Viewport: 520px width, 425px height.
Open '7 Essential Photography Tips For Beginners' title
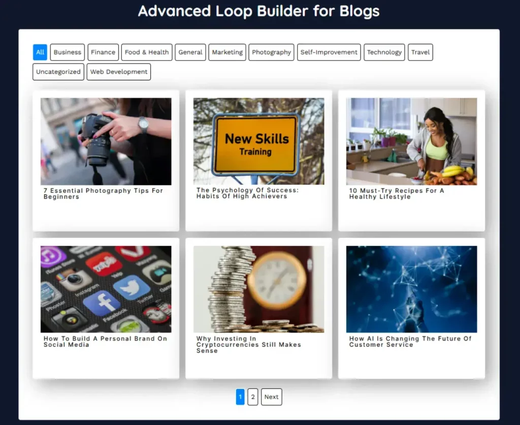tap(103, 194)
